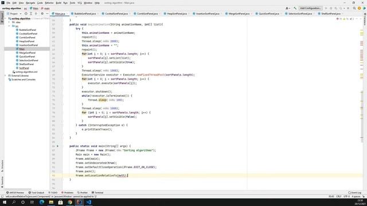Open the Problems tool window
The image size is (367, 206).
(x=68, y=193)
